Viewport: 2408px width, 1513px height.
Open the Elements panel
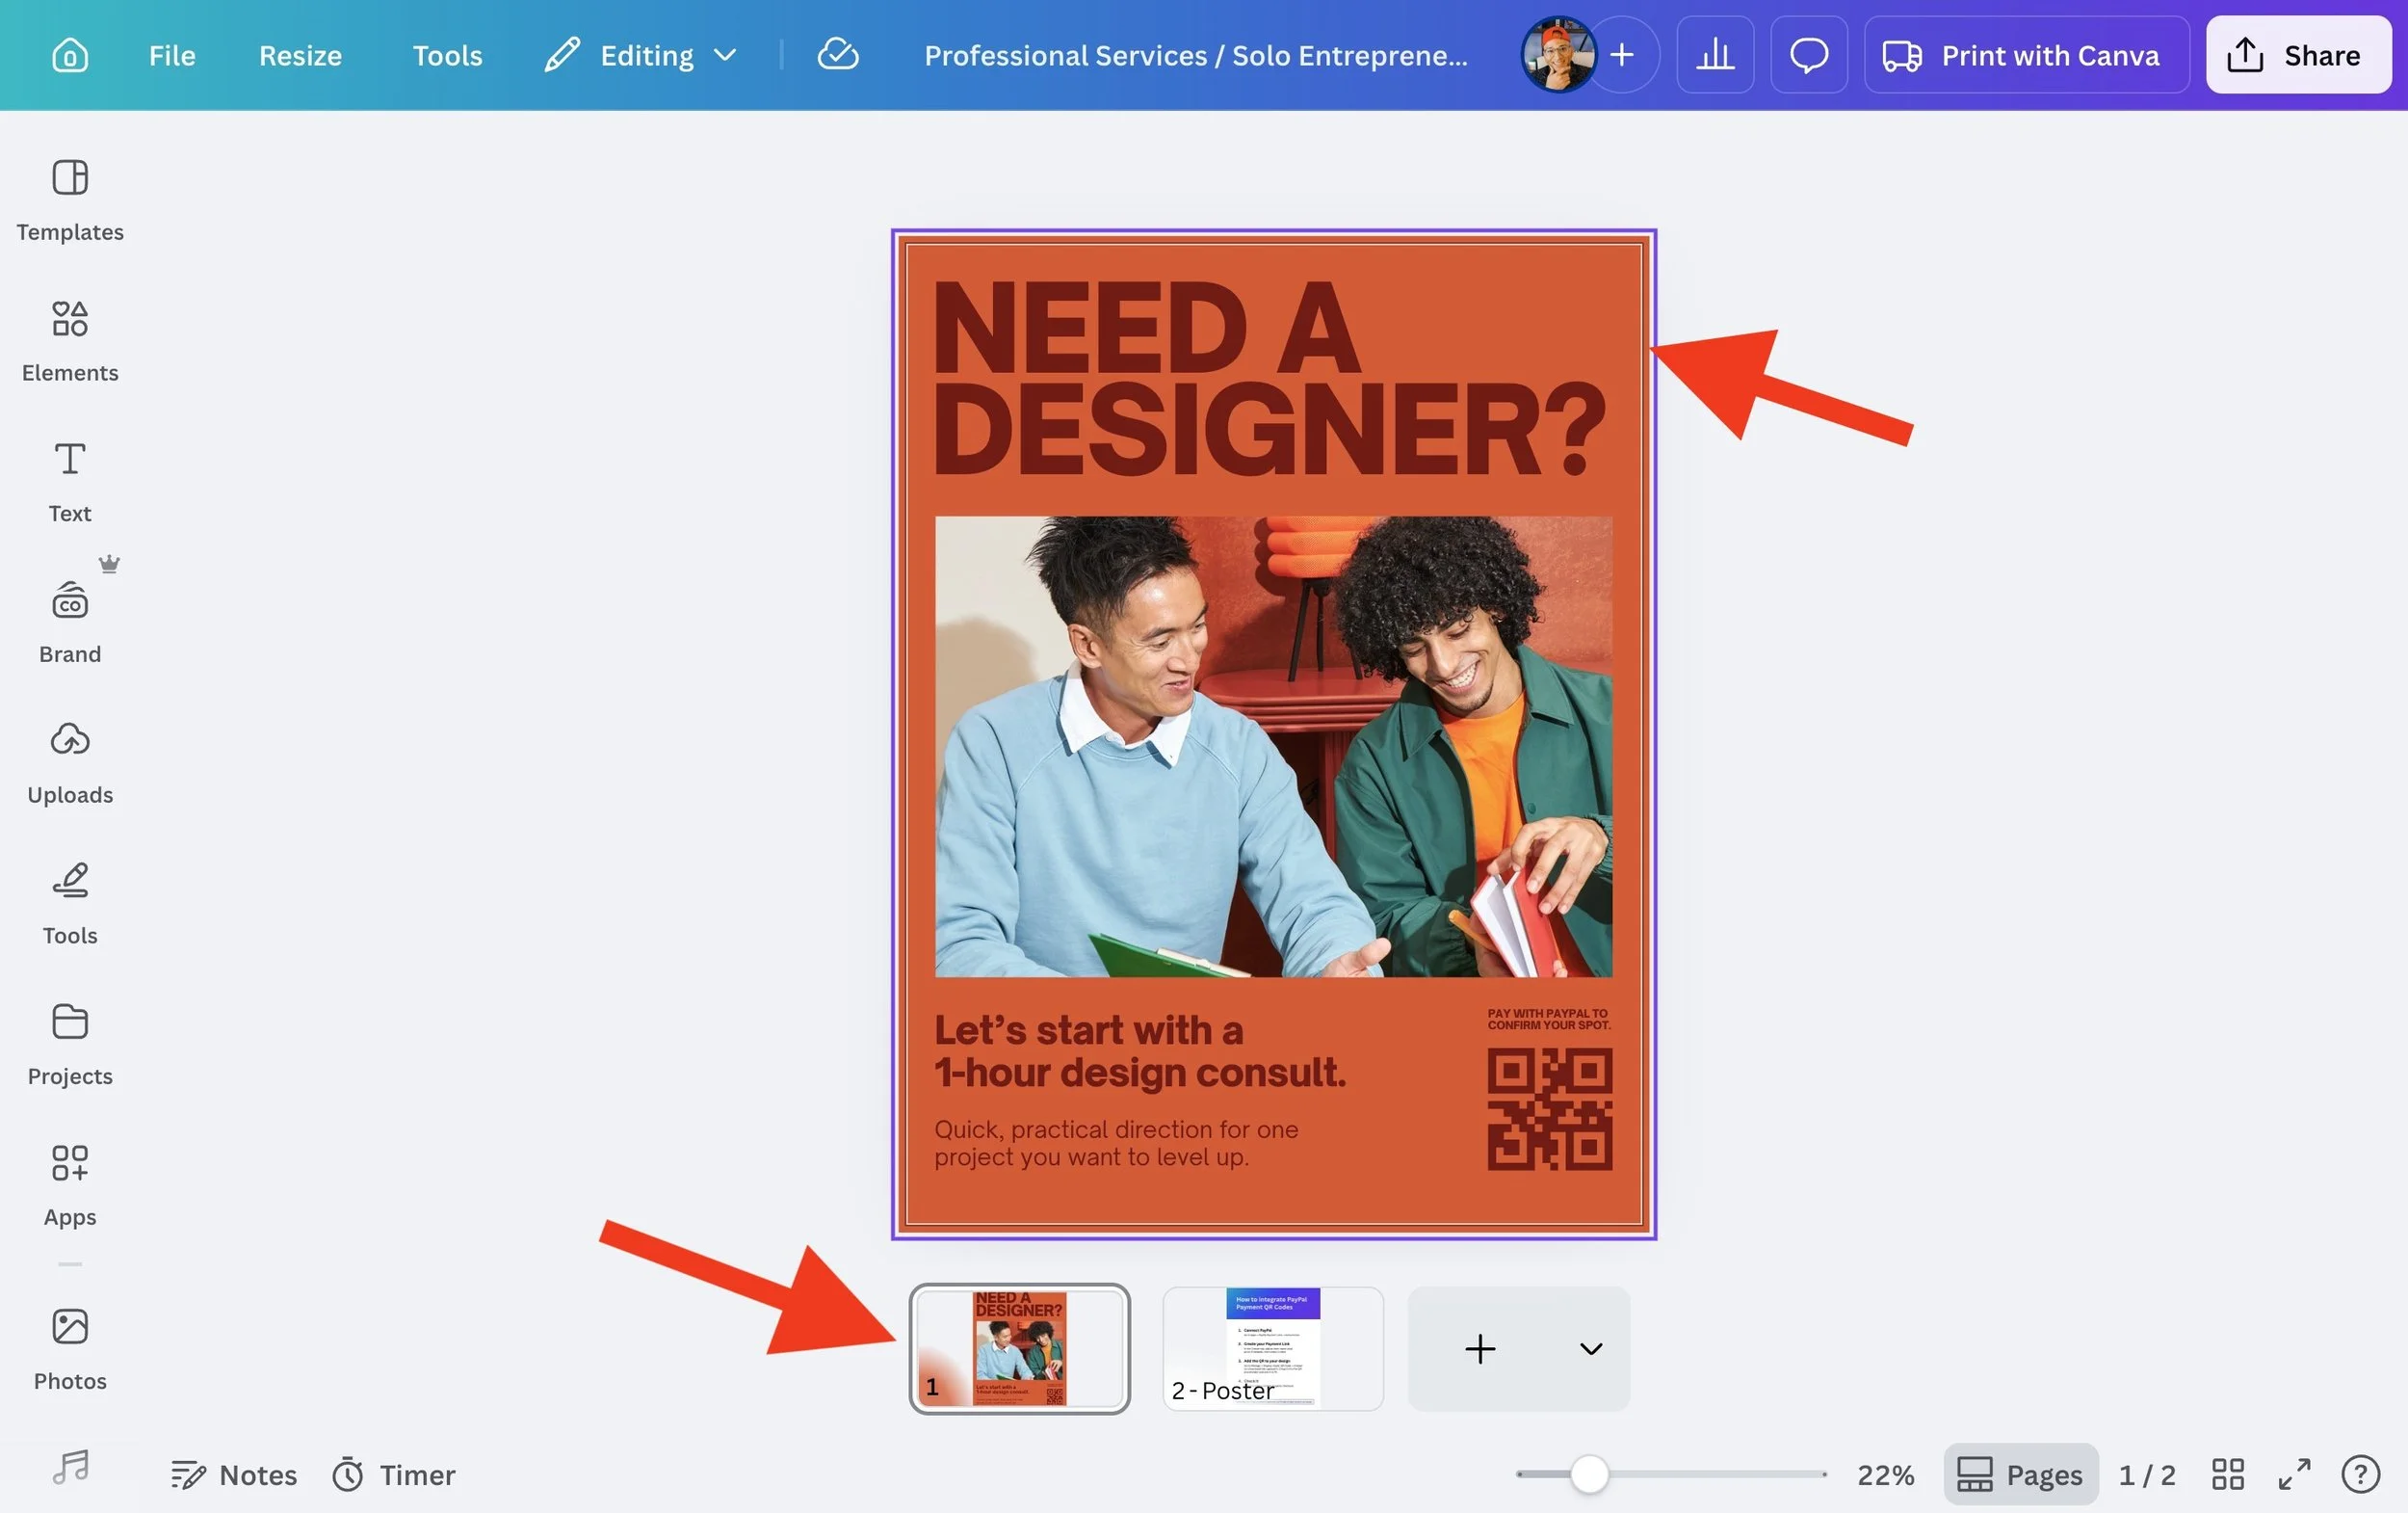click(x=70, y=340)
